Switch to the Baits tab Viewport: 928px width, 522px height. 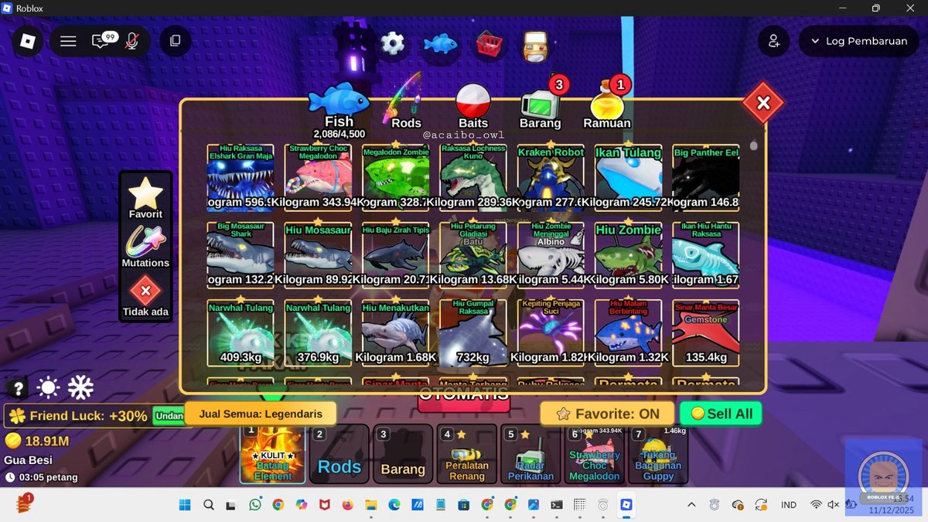(x=473, y=107)
